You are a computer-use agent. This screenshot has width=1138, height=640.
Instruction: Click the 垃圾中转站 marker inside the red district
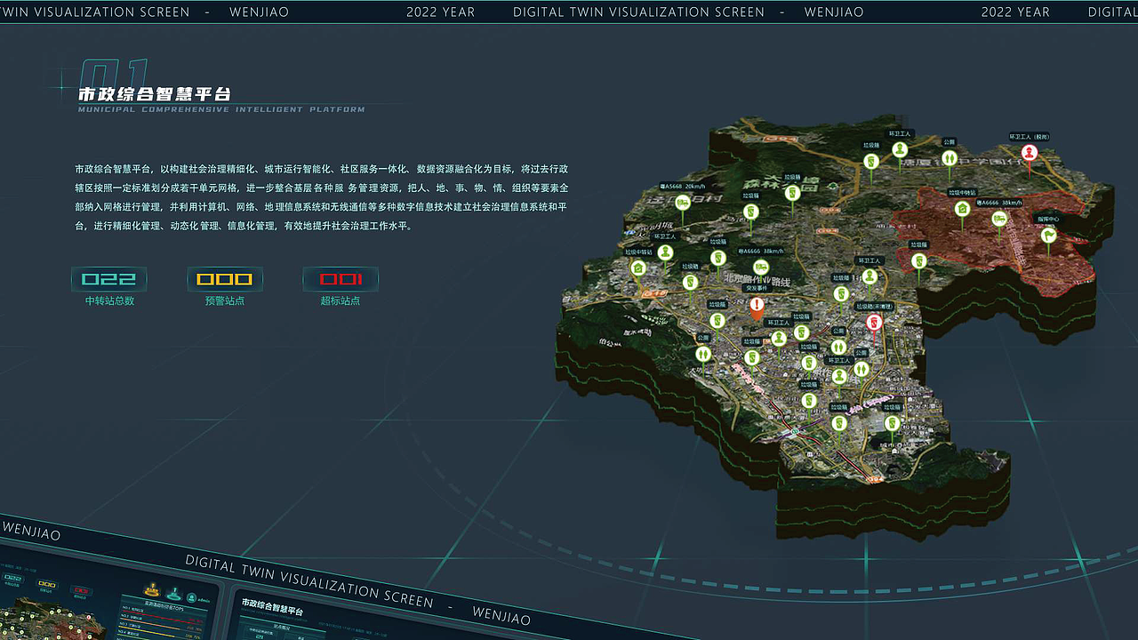coord(962,209)
